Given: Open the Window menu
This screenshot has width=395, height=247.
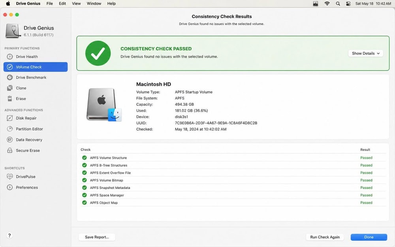Looking at the screenshot, I should (94, 4).
